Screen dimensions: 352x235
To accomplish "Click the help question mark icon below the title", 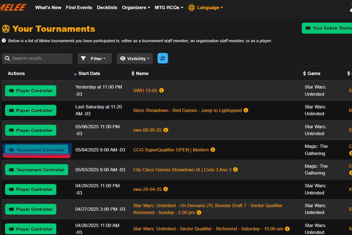I will [x=4, y=41].
